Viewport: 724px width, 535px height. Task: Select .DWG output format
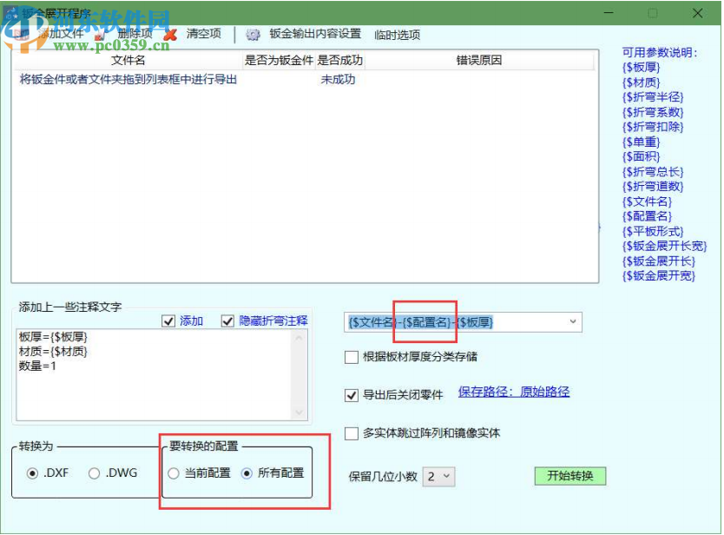pyautogui.click(x=95, y=473)
